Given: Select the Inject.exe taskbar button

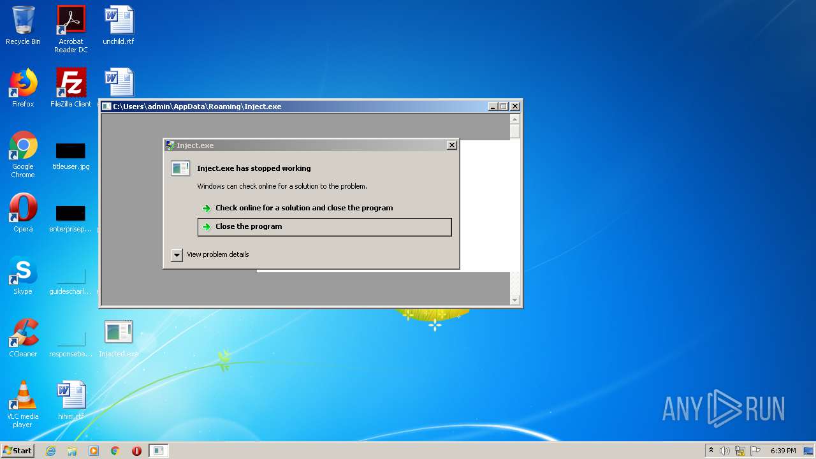Looking at the screenshot, I should tap(159, 451).
